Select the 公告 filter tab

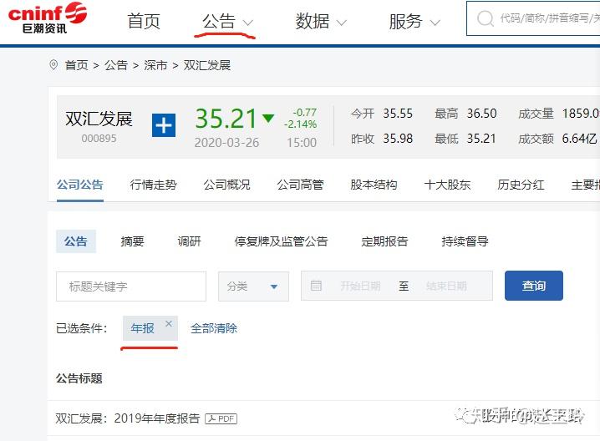click(x=76, y=241)
